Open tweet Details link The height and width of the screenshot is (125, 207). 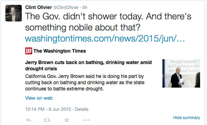pyautogui.click(x=82, y=109)
